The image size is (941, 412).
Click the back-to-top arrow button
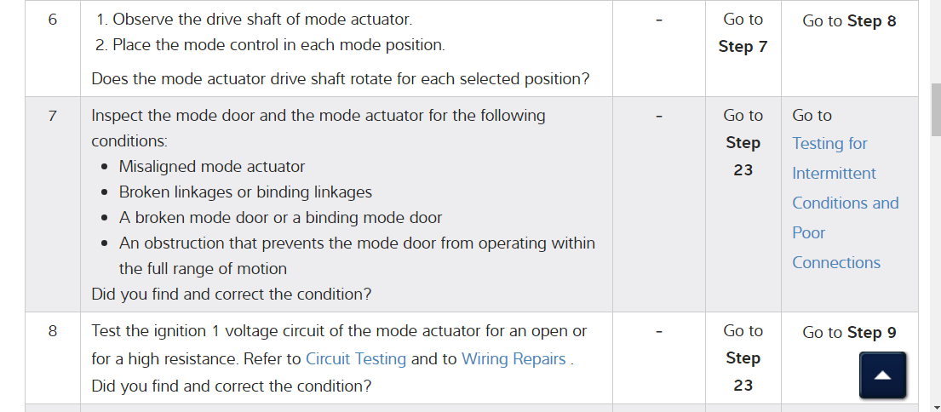(x=883, y=375)
